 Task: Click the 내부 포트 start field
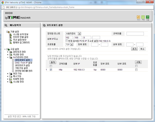coord(130,45)
